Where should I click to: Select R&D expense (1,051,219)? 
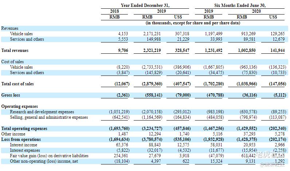point(119,112)
